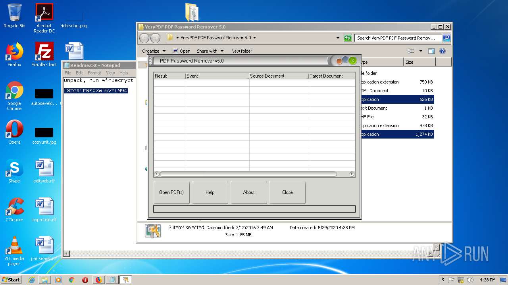Image resolution: width=508 pixels, height=285 pixels.
Task: Open the Share with dropdown
Action: pos(210,51)
